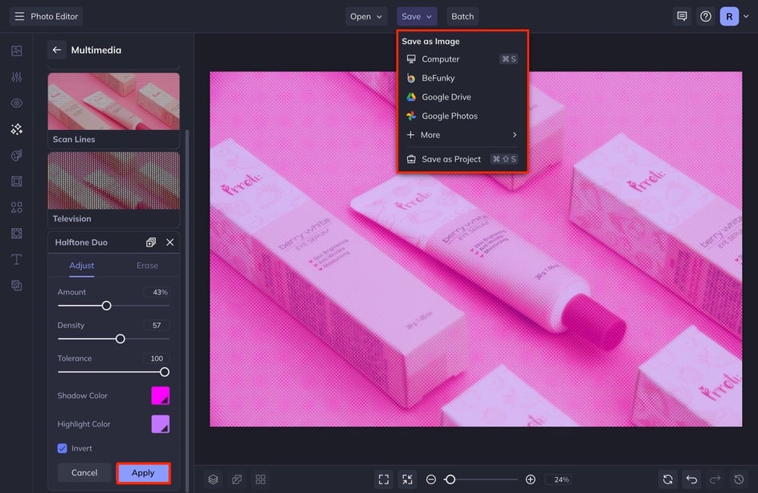
Task: Open the feedback comment icon
Action: pyautogui.click(x=682, y=16)
